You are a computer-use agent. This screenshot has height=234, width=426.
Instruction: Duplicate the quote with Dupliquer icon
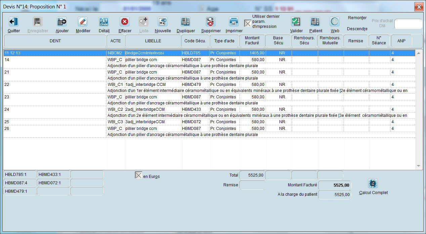click(x=185, y=22)
